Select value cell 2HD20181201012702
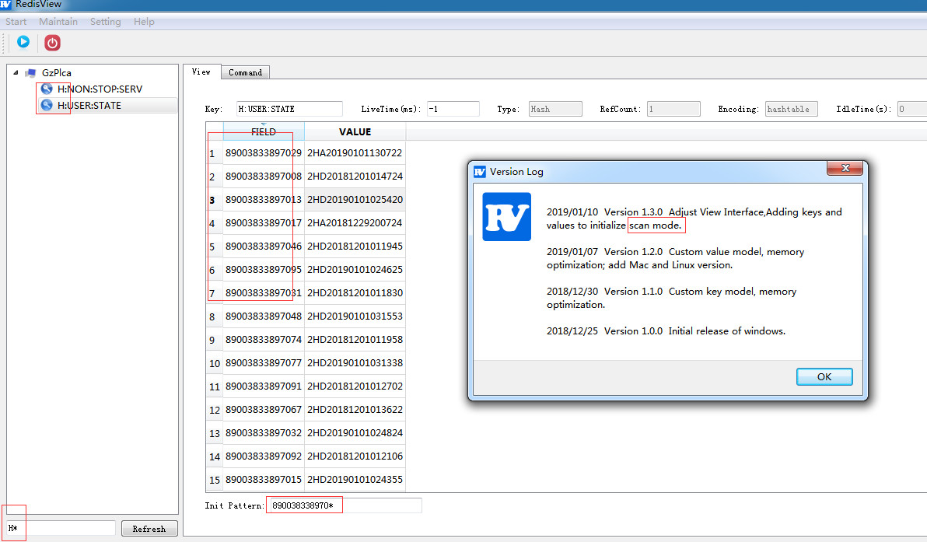 [x=355, y=386]
